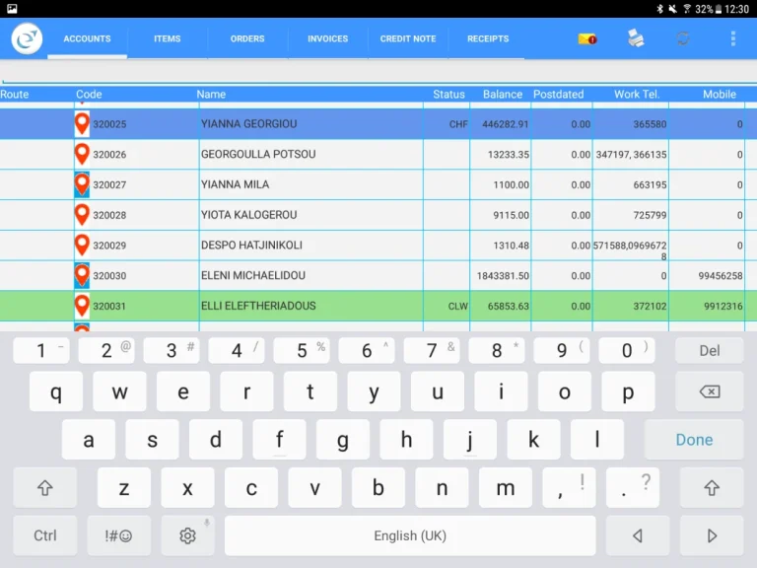
Task: Tap map pin for account 320029
Action: pos(82,246)
